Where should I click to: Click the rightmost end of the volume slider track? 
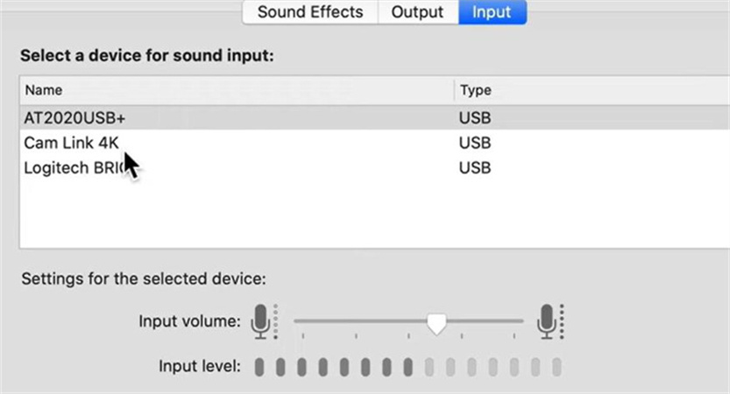click(x=521, y=321)
